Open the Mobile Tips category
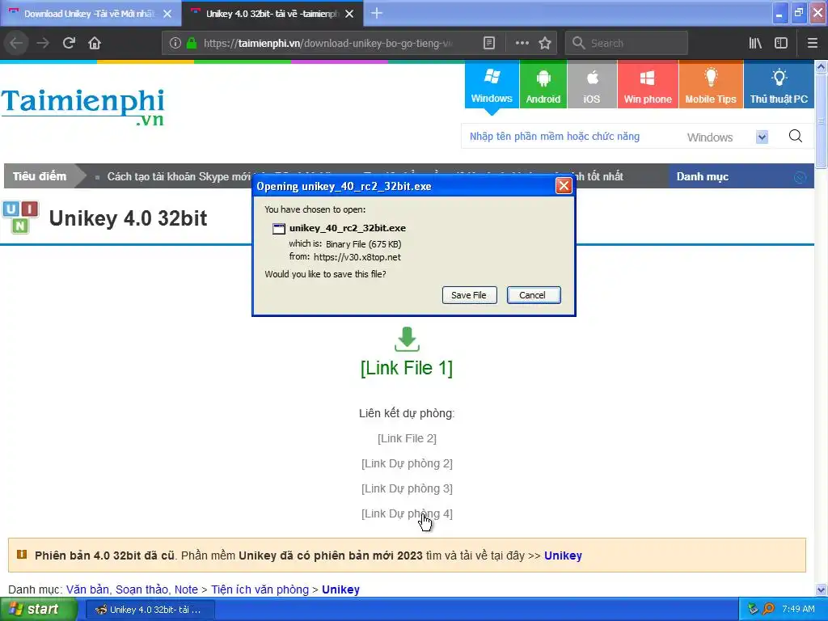 click(x=711, y=84)
